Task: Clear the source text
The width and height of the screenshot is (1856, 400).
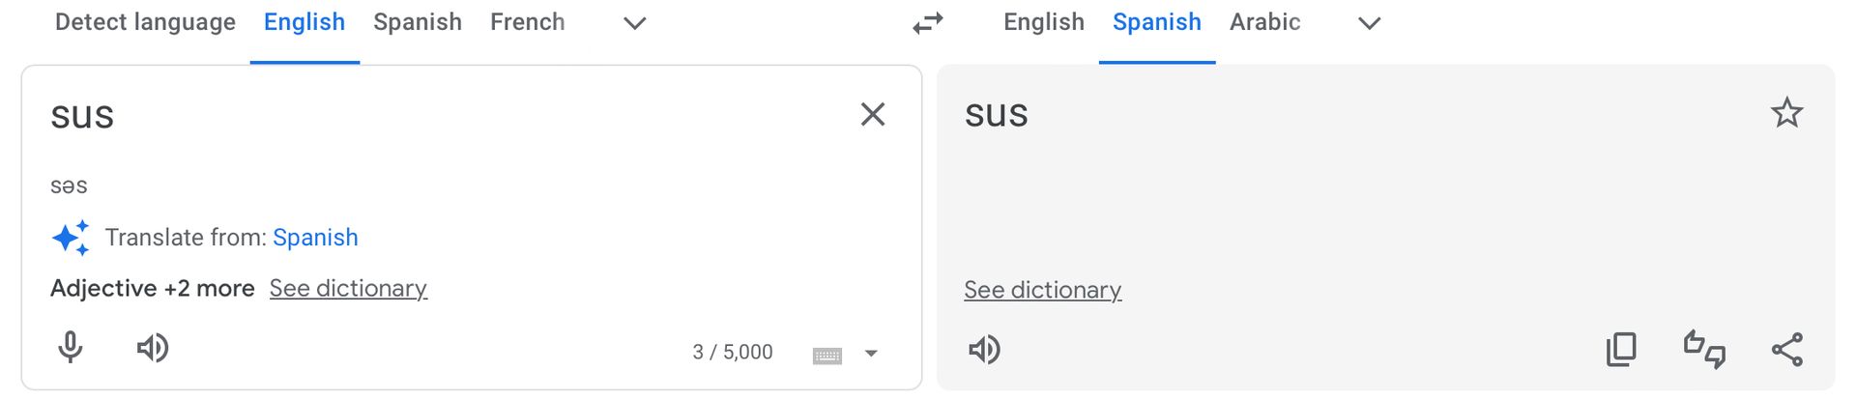Action: [x=873, y=114]
